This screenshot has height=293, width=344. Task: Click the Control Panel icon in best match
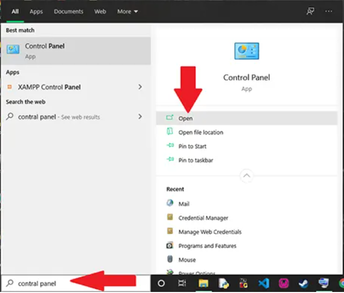pyautogui.click(x=13, y=49)
